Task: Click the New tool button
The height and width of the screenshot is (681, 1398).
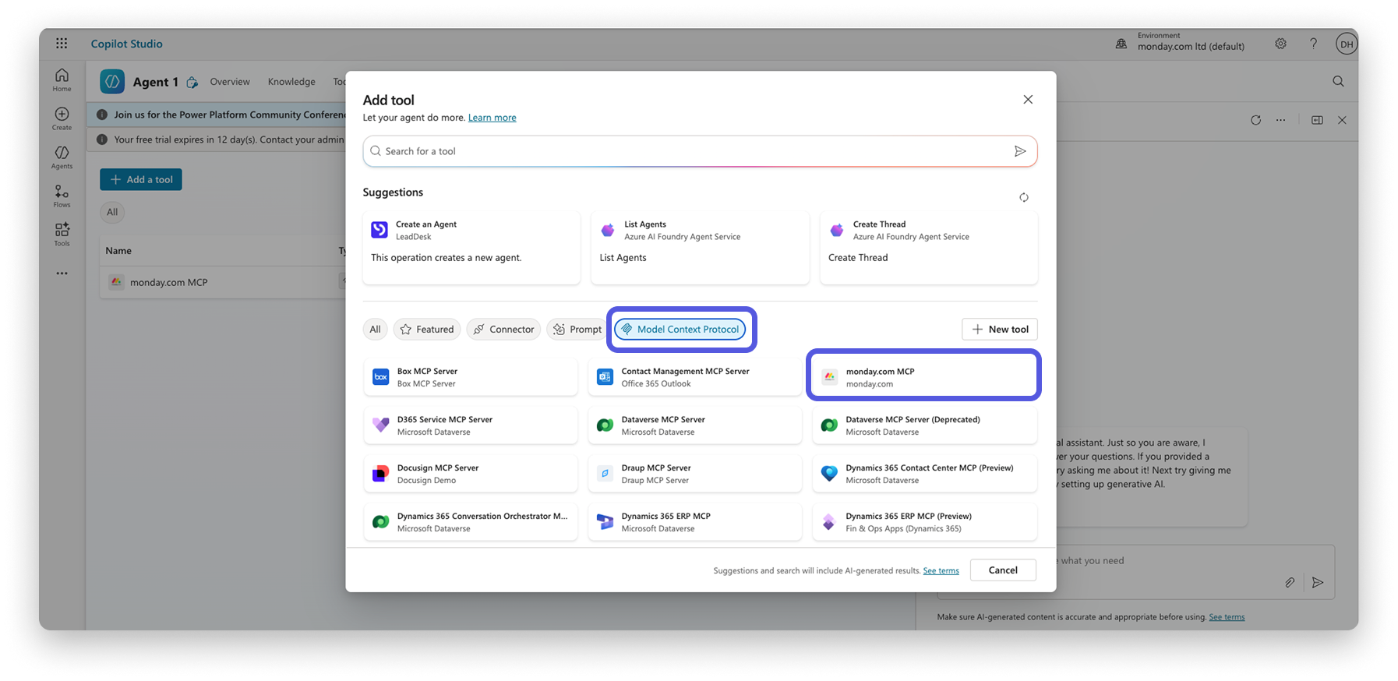Action: (x=1000, y=330)
